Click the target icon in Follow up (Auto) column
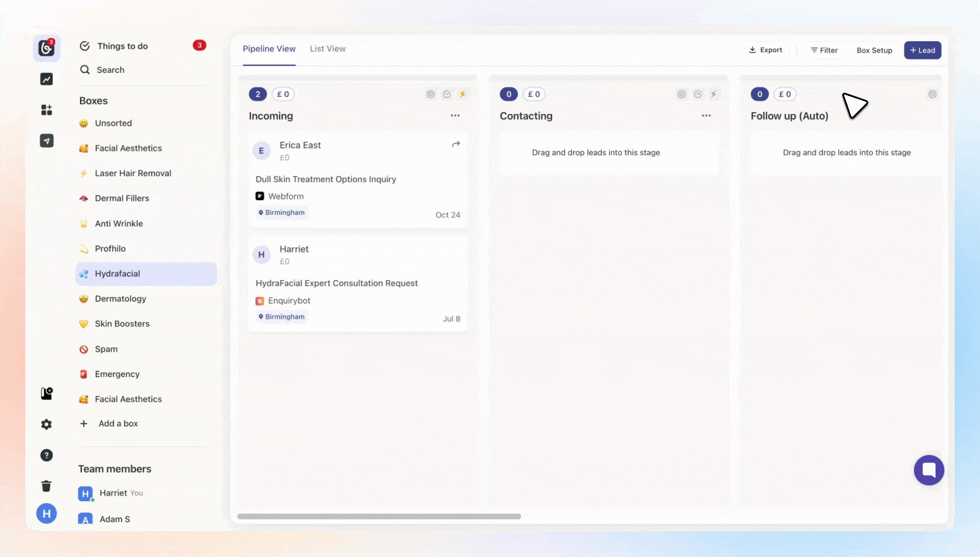Image resolution: width=980 pixels, height=557 pixels. [x=933, y=94]
